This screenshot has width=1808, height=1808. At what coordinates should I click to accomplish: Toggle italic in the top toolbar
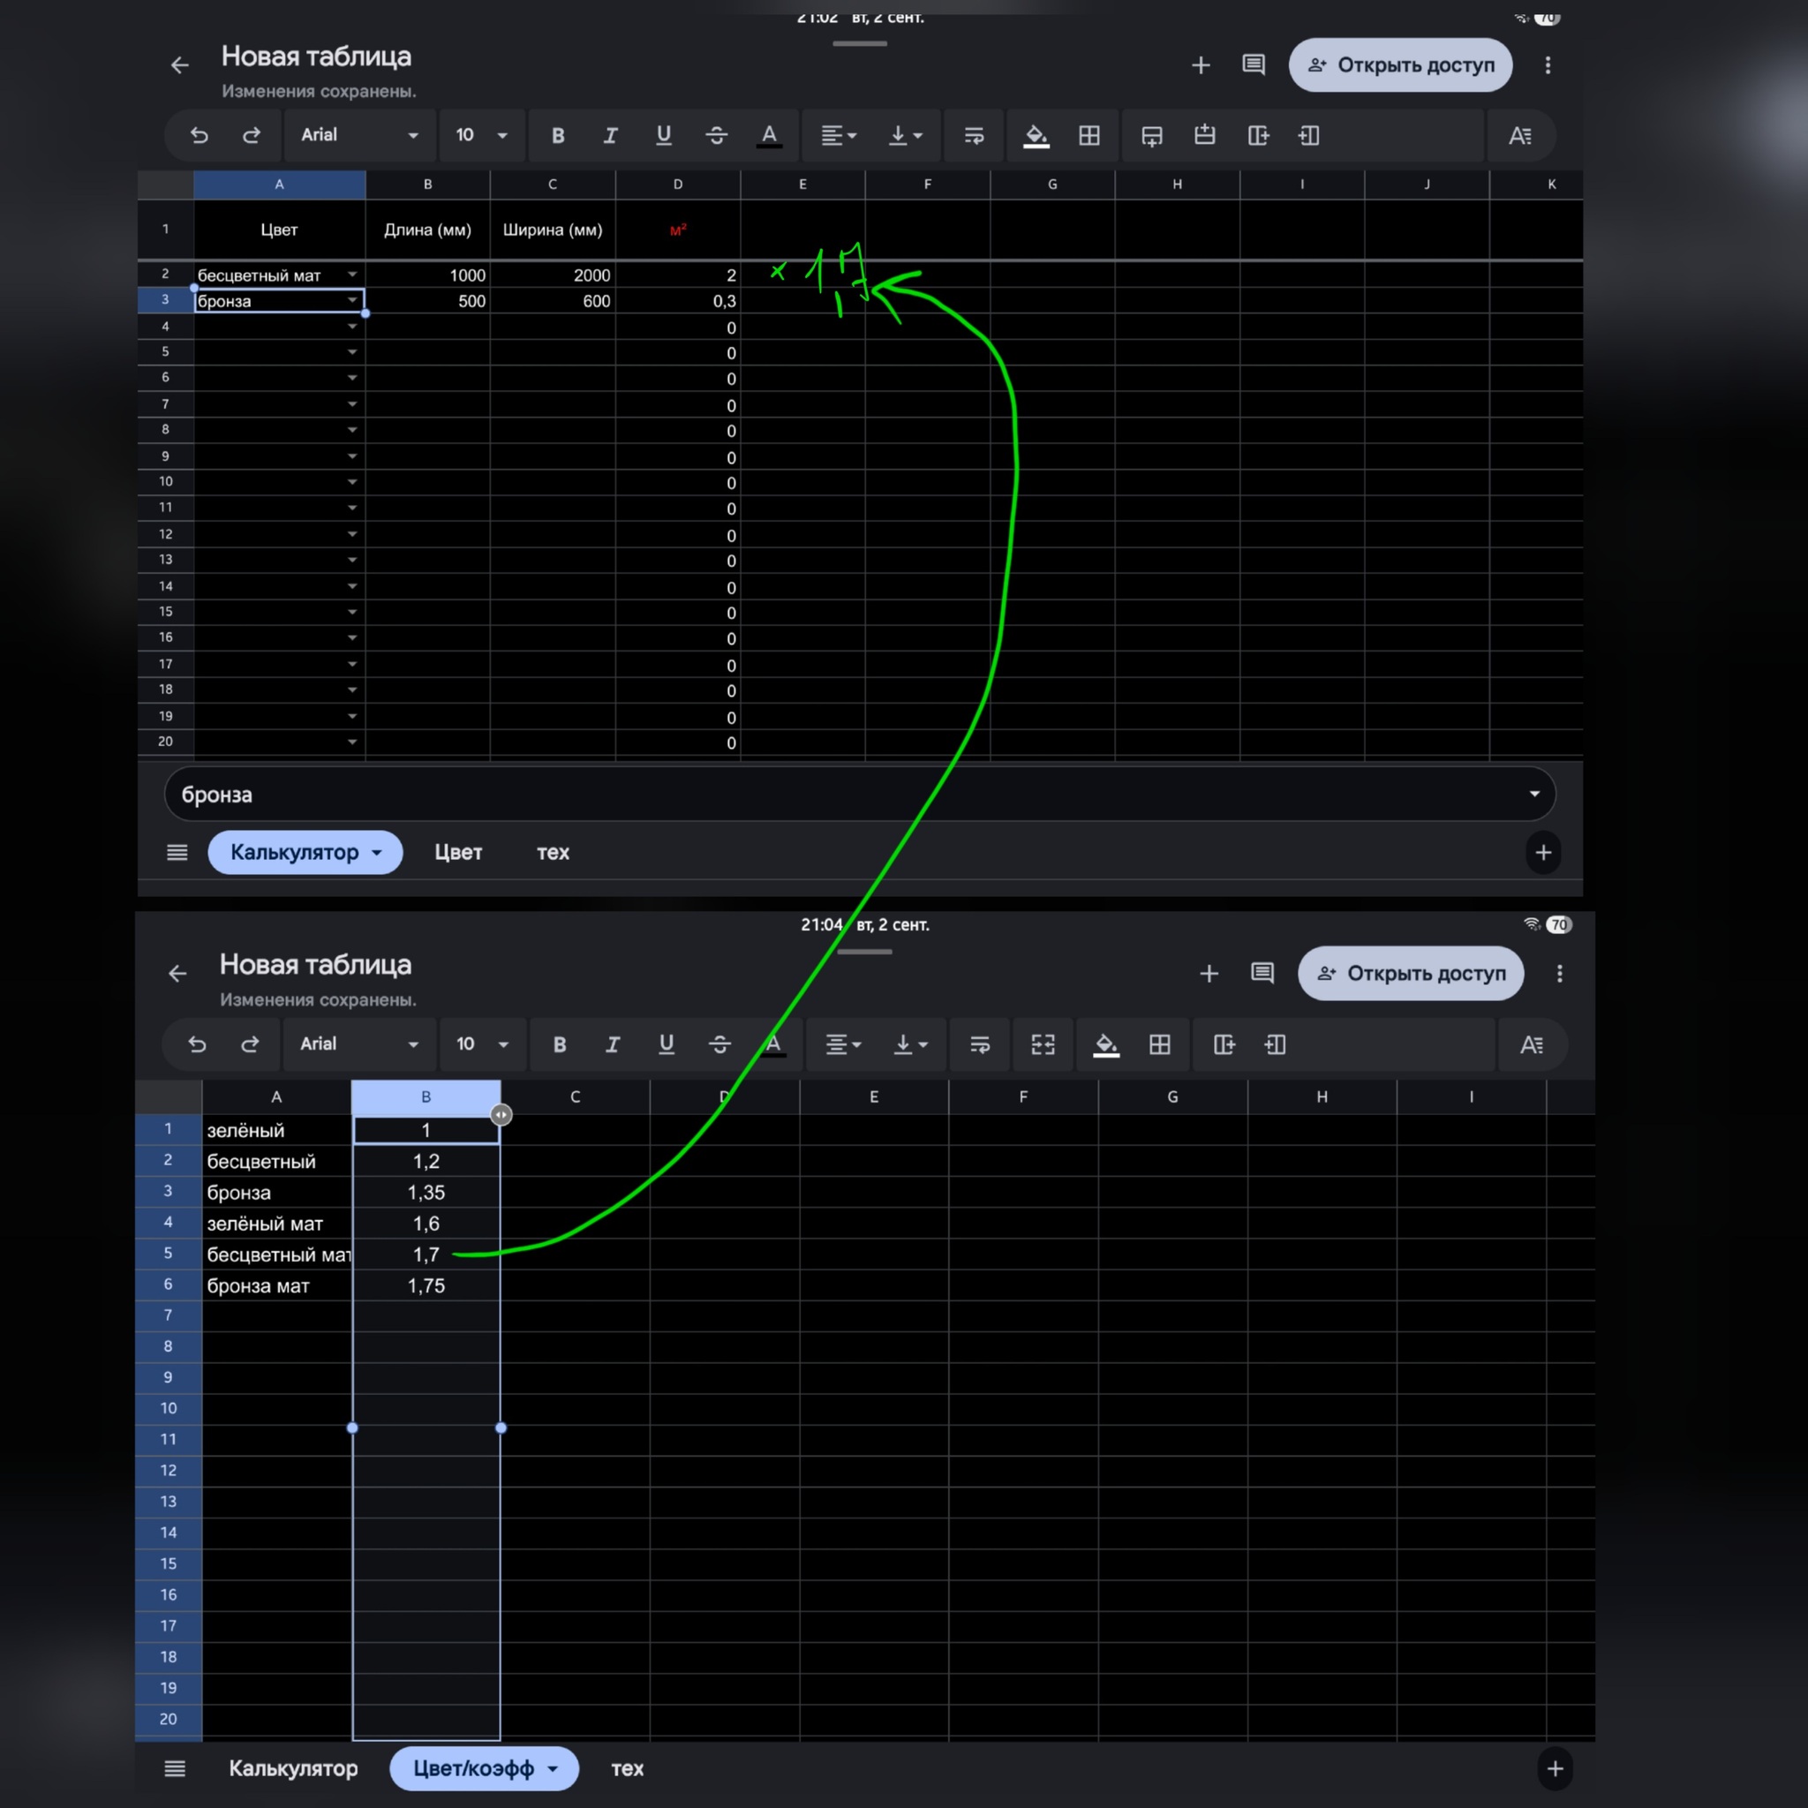(x=610, y=136)
